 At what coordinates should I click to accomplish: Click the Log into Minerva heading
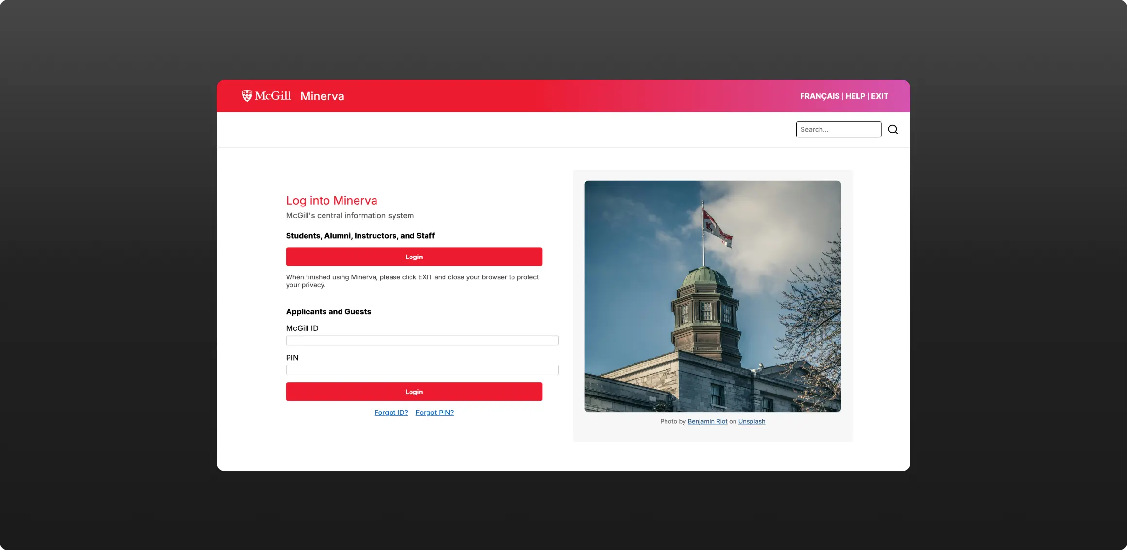(331, 201)
